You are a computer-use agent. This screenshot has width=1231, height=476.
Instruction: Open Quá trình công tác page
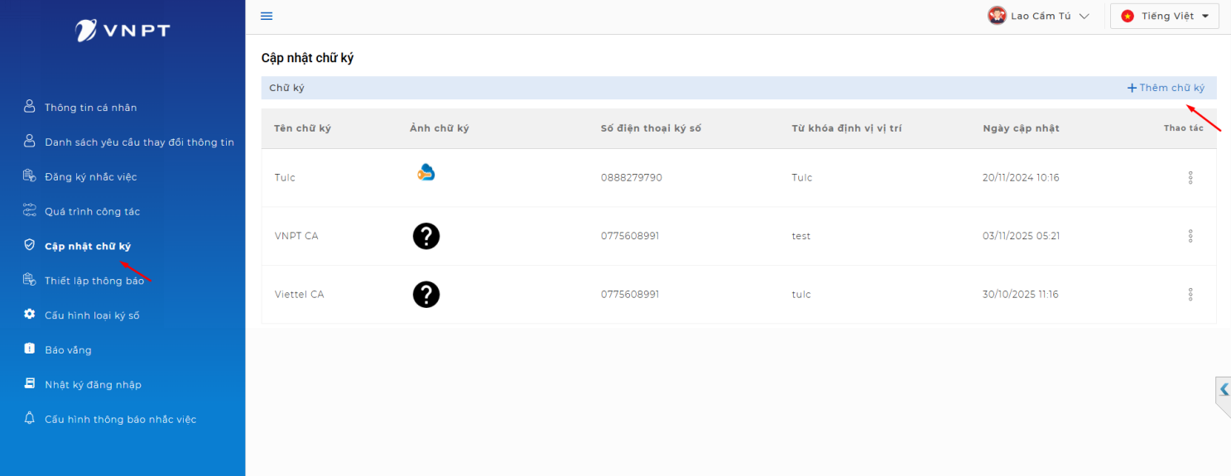coord(92,212)
